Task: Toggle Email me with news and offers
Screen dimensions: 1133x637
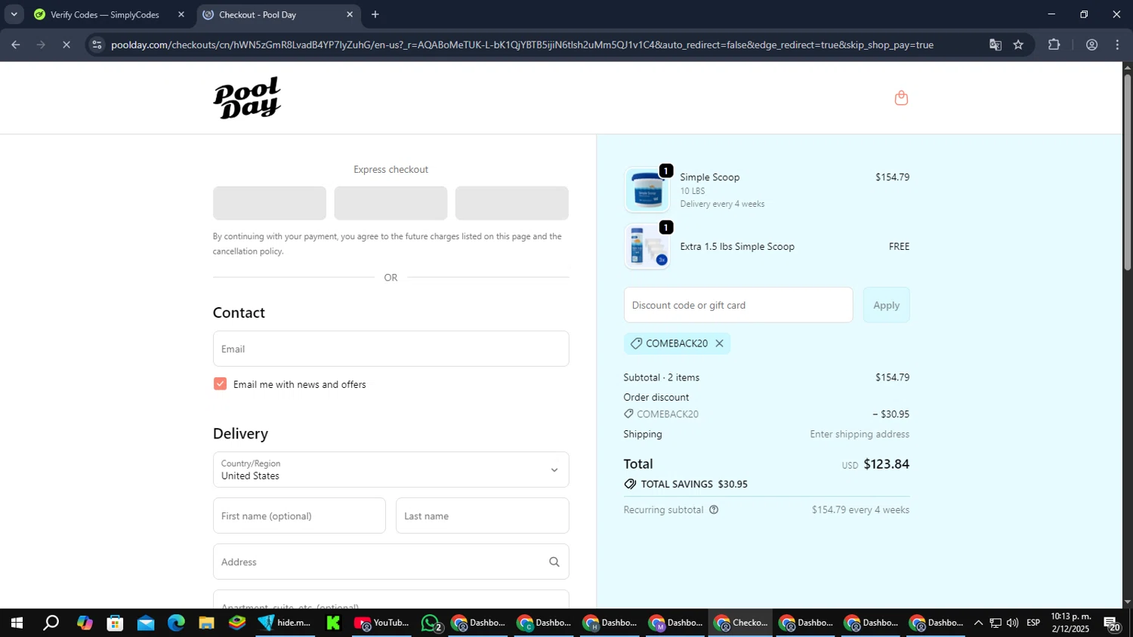Action: 220,384
